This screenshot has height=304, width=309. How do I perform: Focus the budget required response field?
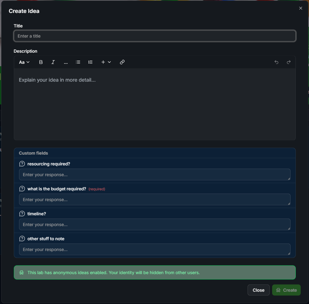pyautogui.click(x=155, y=200)
